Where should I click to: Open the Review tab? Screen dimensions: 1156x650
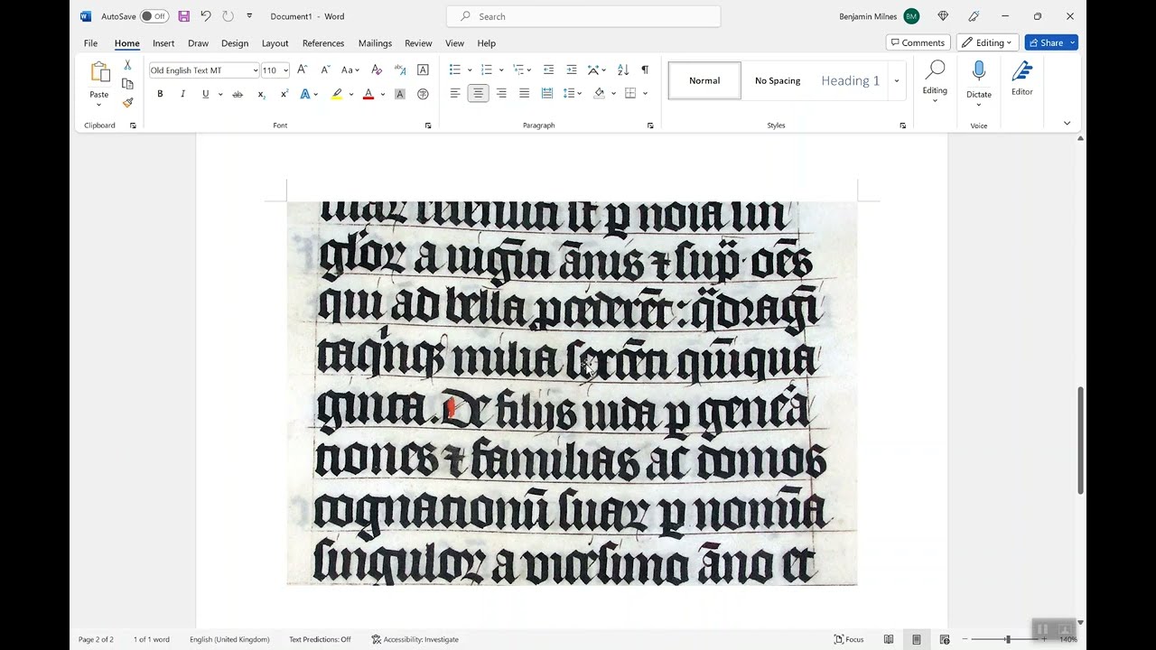click(x=418, y=43)
